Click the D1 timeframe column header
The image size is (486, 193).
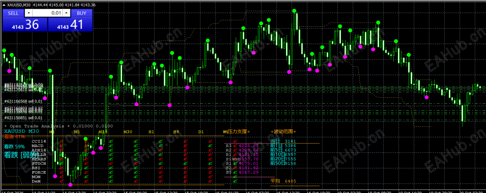coord(201,132)
